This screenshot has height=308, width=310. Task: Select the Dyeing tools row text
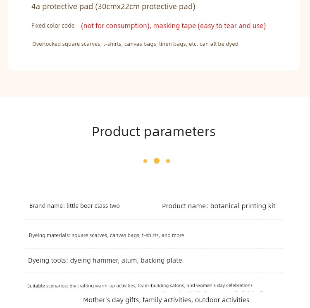point(105,261)
